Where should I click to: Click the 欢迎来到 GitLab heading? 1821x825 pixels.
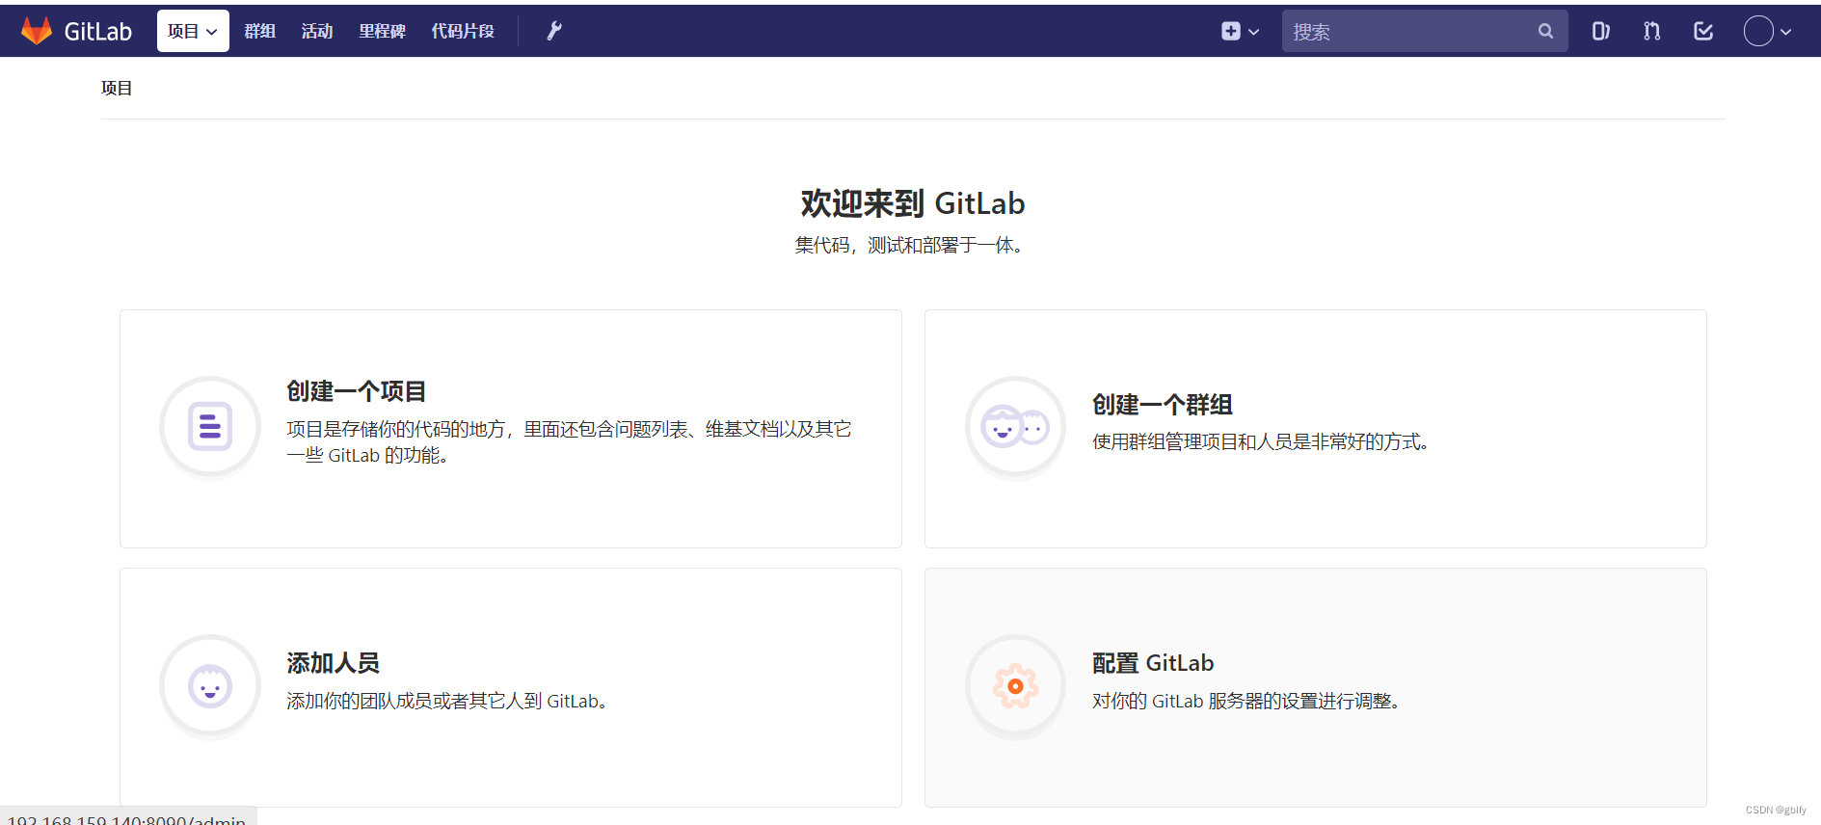click(x=912, y=203)
